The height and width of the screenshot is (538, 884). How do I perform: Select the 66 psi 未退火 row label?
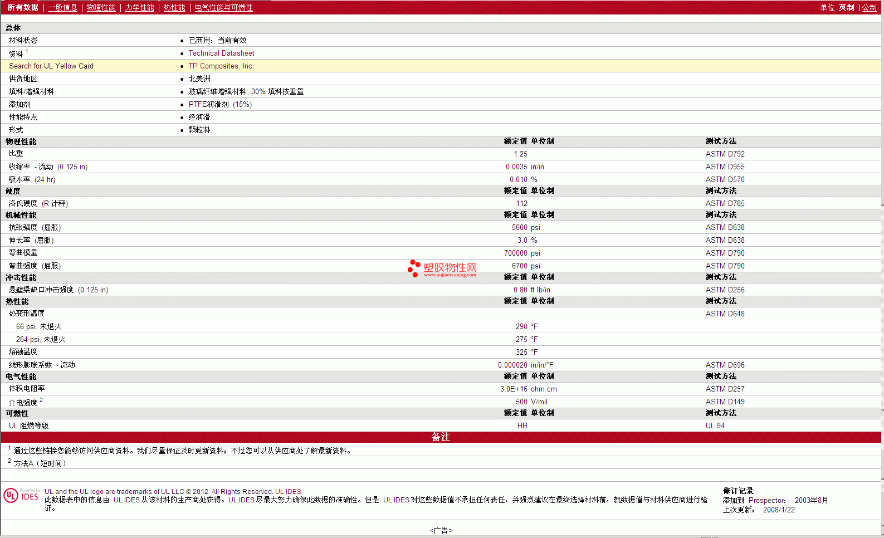pyautogui.click(x=38, y=326)
